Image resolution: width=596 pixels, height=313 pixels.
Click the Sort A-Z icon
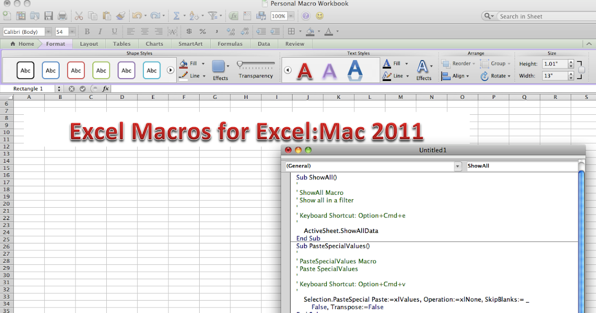click(x=194, y=16)
